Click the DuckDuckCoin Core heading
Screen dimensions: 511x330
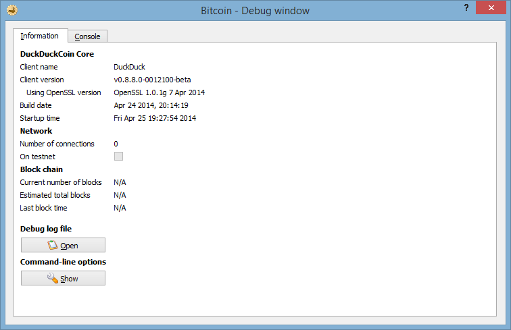57,54
